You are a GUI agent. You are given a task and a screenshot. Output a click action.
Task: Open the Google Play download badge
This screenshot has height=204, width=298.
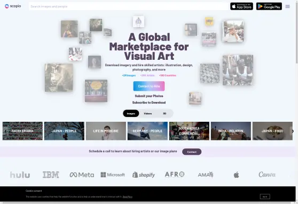pyautogui.click(x=269, y=6)
